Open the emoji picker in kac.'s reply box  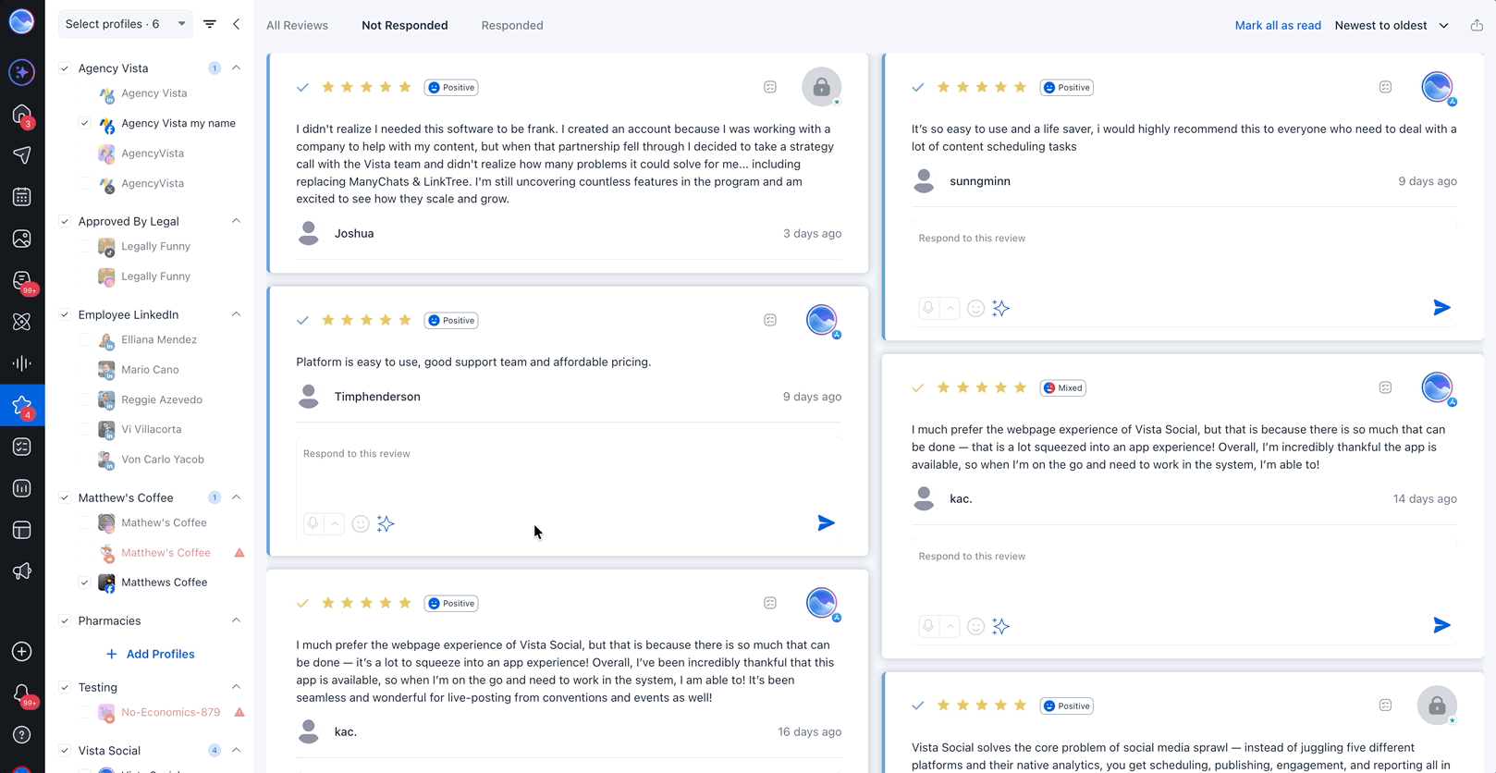[x=975, y=627]
